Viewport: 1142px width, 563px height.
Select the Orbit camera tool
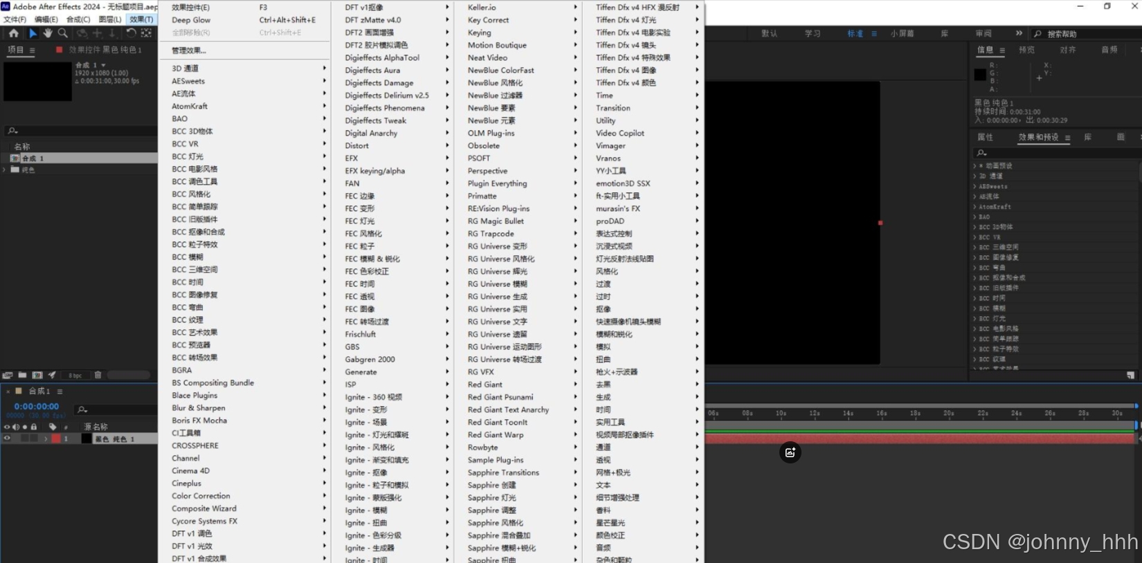(x=82, y=33)
